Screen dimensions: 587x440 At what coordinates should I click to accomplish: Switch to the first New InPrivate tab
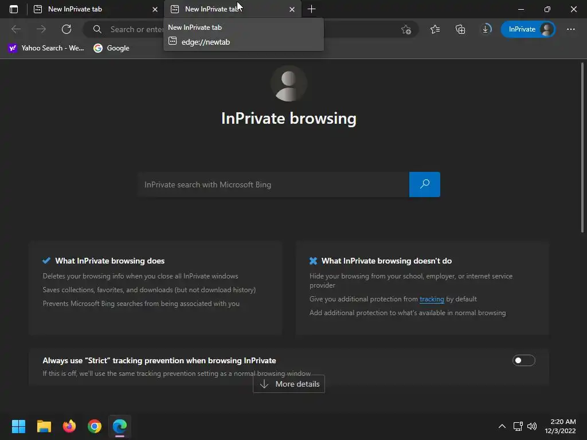(x=96, y=9)
